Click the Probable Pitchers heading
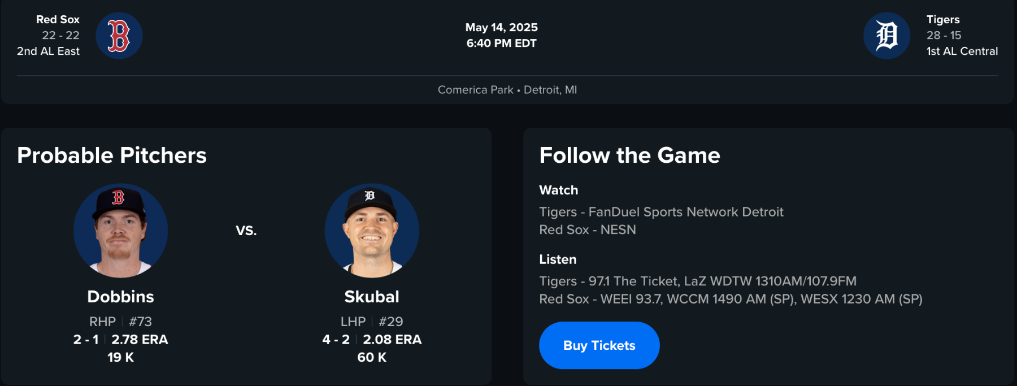Viewport: 1017px width, 386px height. [112, 155]
